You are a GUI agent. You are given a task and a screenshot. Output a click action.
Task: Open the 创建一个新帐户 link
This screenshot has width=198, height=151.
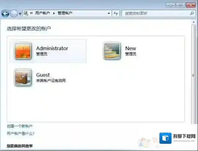(x=20, y=126)
